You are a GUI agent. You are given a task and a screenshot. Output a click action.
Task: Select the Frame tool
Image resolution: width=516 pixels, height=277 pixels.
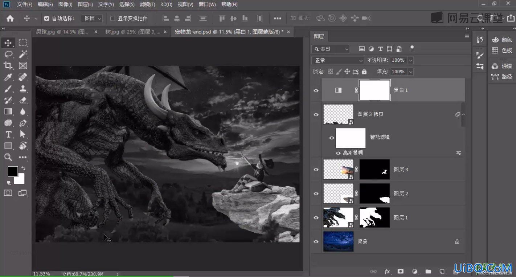coord(23,65)
